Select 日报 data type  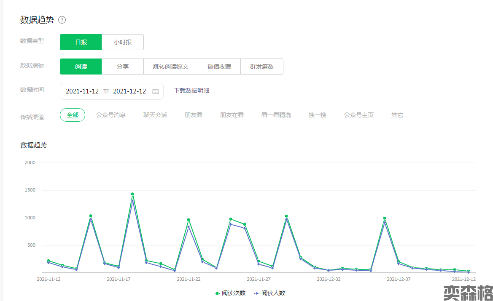(81, 42)
